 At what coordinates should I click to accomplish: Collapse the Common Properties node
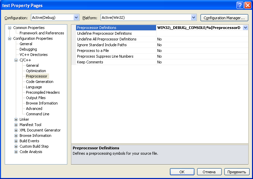[x=9, y=28]
